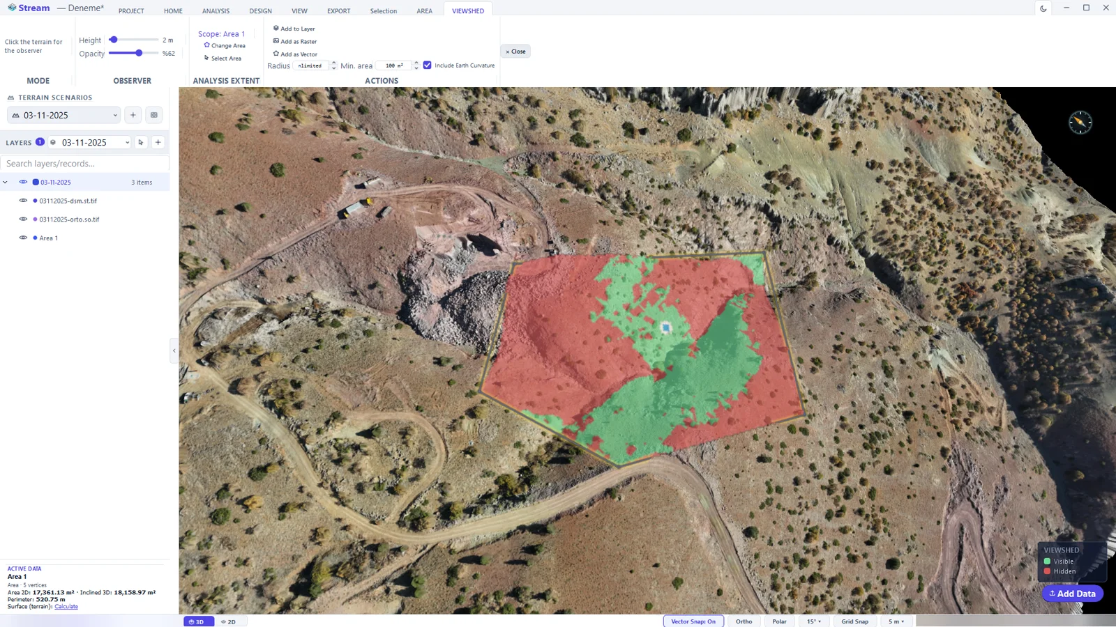Click the observer point marker on map
Image resolution: width=1116 pixels, height=627 pixels.
pyautogui.click(x=665, y=327)
